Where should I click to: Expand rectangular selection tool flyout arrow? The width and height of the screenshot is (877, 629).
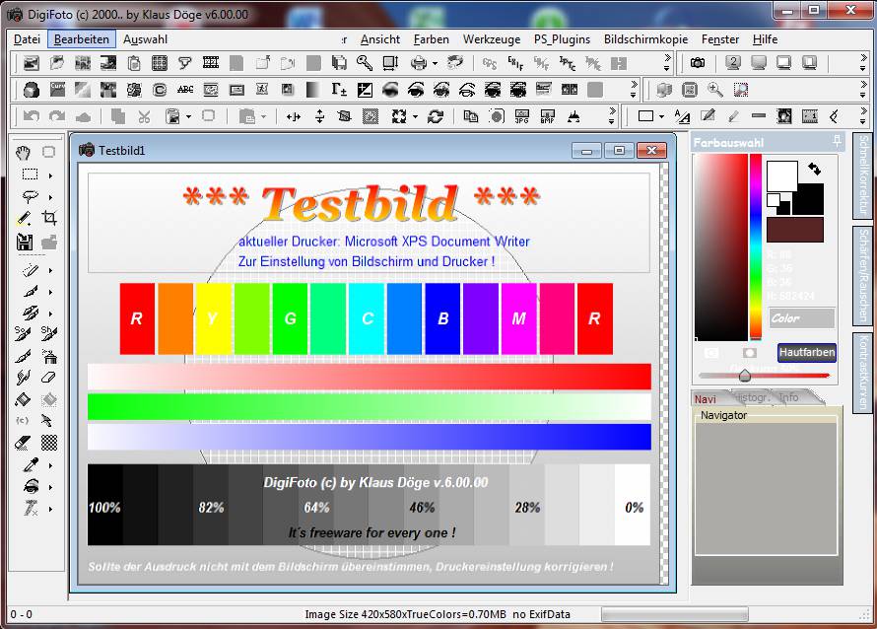click(50, 175)
